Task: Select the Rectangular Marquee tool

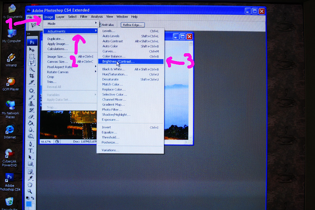Action: pyautogui.click(x=31, y=56)
